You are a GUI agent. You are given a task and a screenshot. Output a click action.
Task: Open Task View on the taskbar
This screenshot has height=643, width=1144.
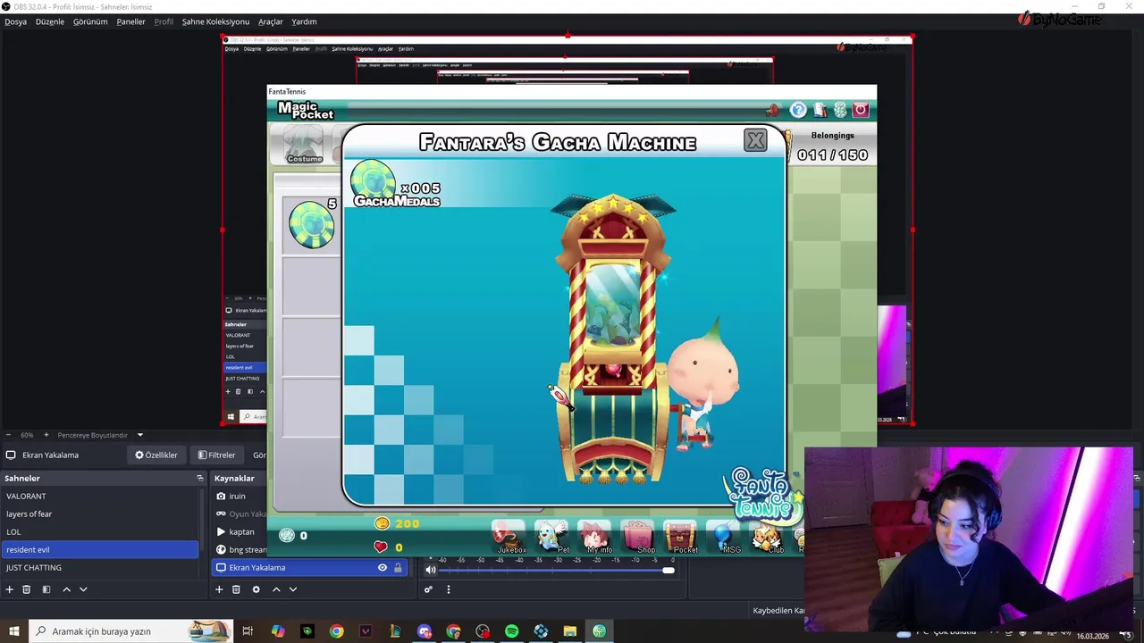tap(248, 631)
